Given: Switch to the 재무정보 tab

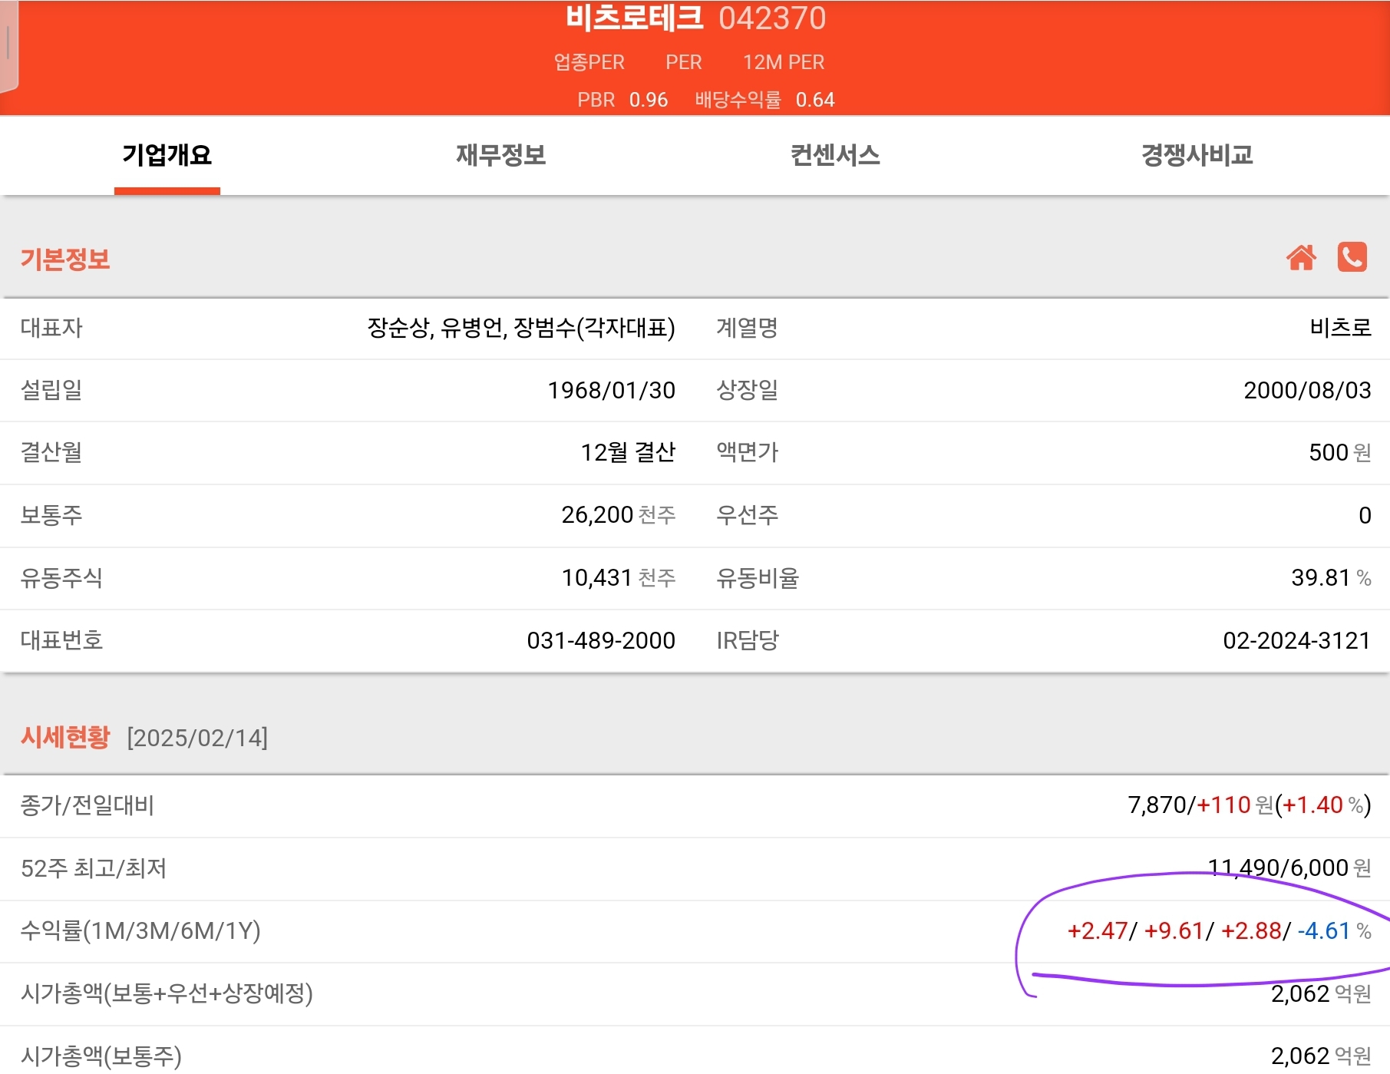Looking at the screenshot, I should click(x=501, y=156).
